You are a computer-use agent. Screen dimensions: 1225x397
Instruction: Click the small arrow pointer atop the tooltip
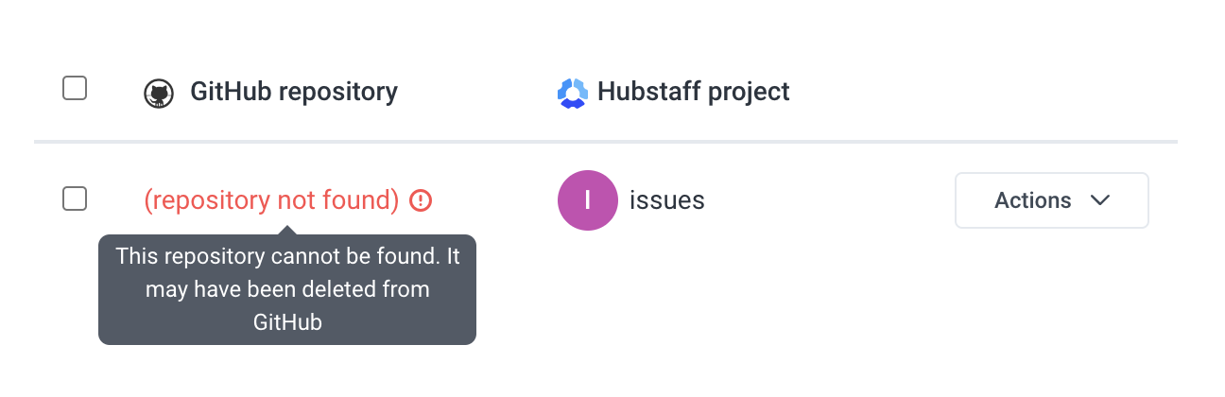pos(287,230)
